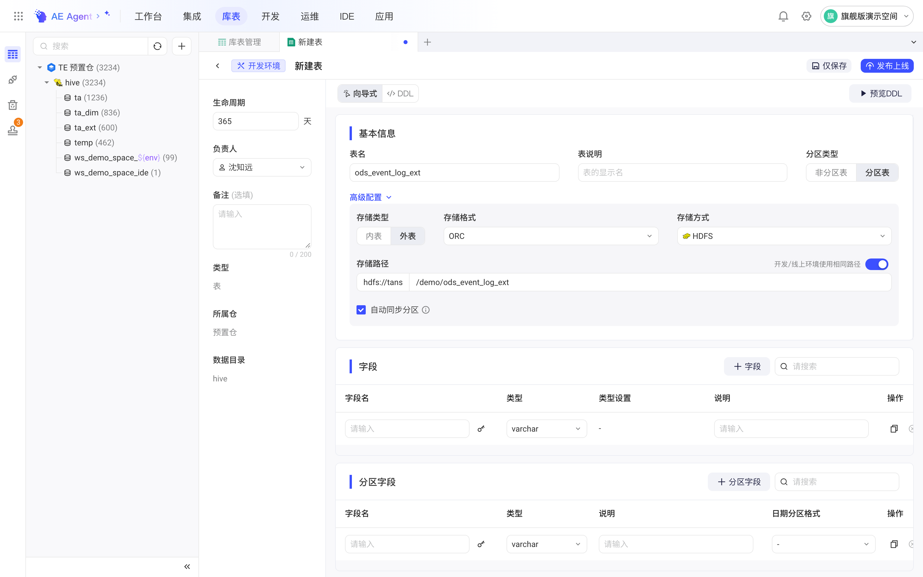Open the recycle bin sidebar icon
Screen dimensions: 923x577
pos(13,104)
